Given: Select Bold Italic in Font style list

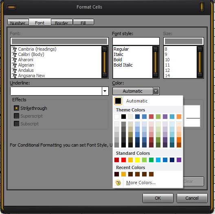Looking at the screenshot, I should (x=123, y=65).
